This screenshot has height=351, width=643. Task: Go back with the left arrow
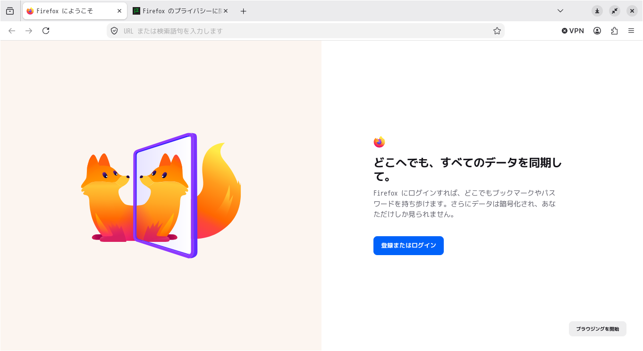pos(12,31)
